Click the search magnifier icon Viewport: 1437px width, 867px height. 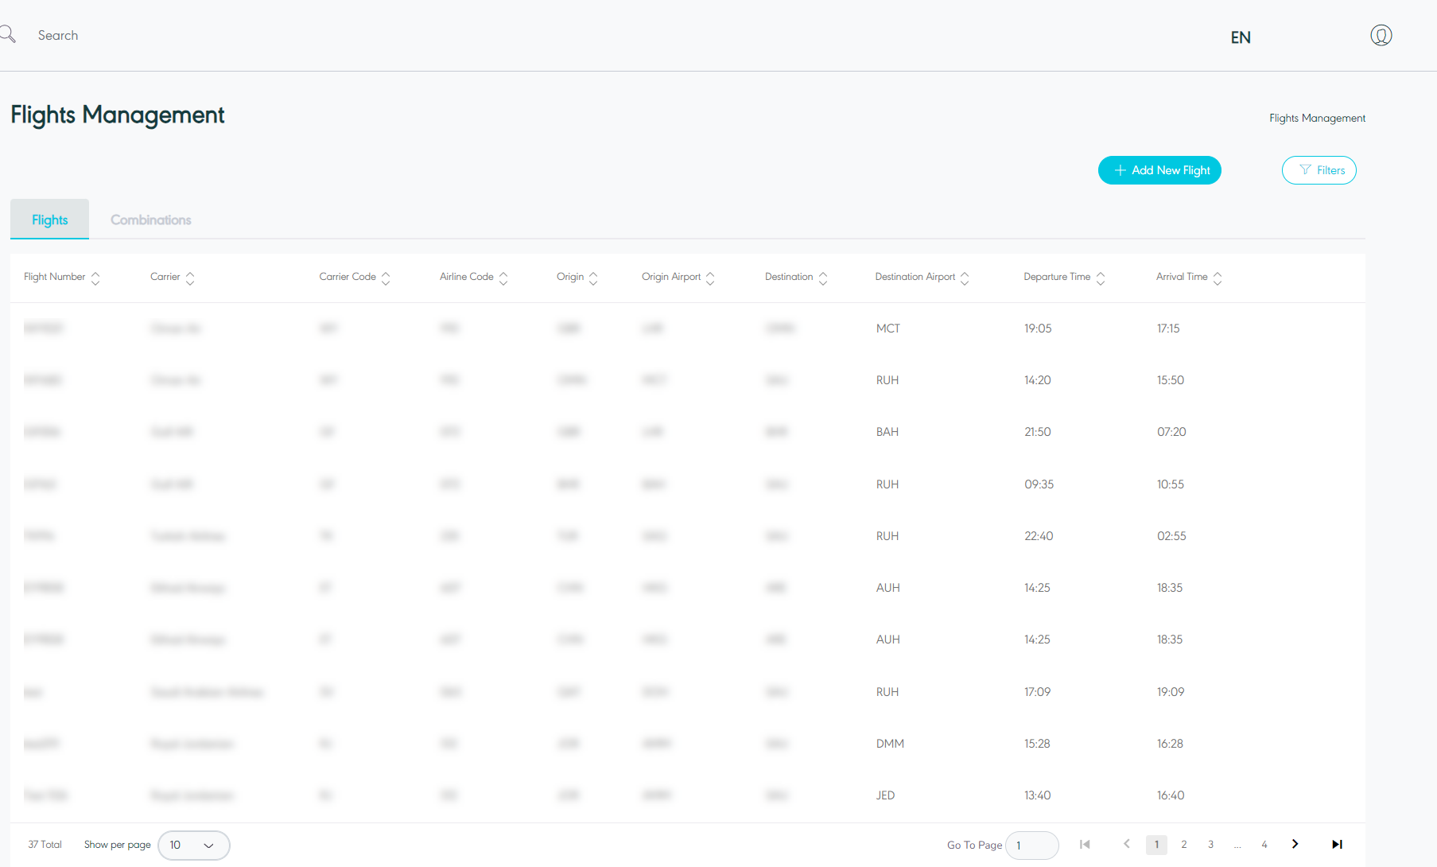coord(7,34)
